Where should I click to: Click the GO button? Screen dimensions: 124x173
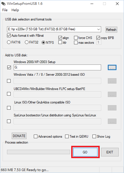(85, 152)
